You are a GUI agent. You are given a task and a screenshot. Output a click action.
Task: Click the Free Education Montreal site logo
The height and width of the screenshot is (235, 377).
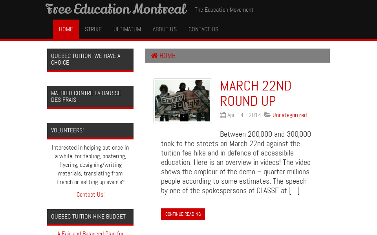tap(116, 9)
